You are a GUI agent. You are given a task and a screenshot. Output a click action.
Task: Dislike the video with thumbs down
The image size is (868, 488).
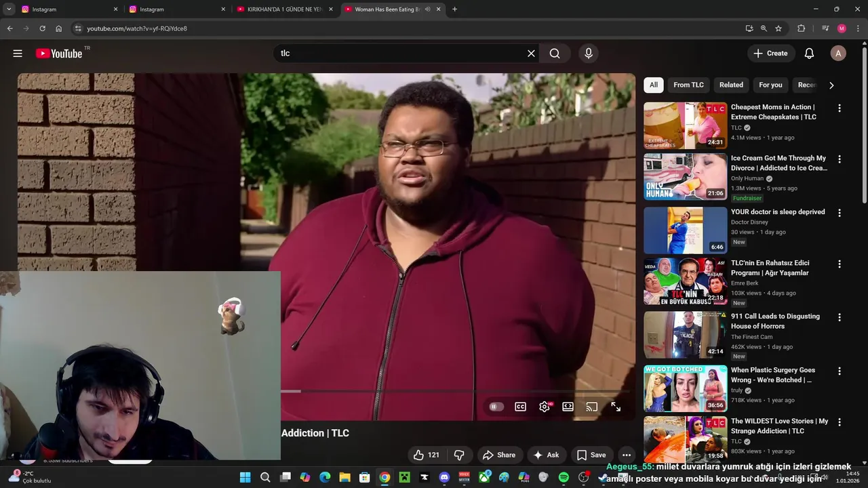pyautogui.click(x=458, y=455)
